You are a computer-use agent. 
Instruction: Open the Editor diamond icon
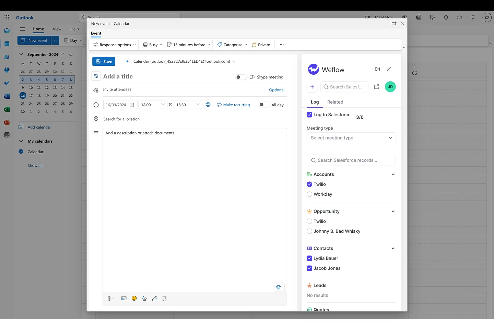tap(279, 287)
